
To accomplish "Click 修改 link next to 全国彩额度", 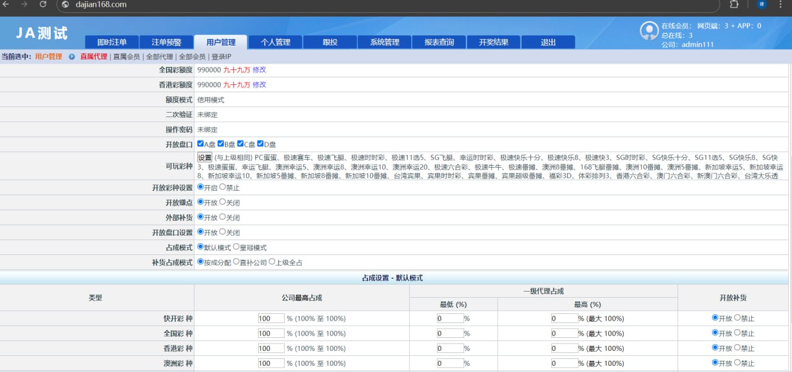I will 259,70.
